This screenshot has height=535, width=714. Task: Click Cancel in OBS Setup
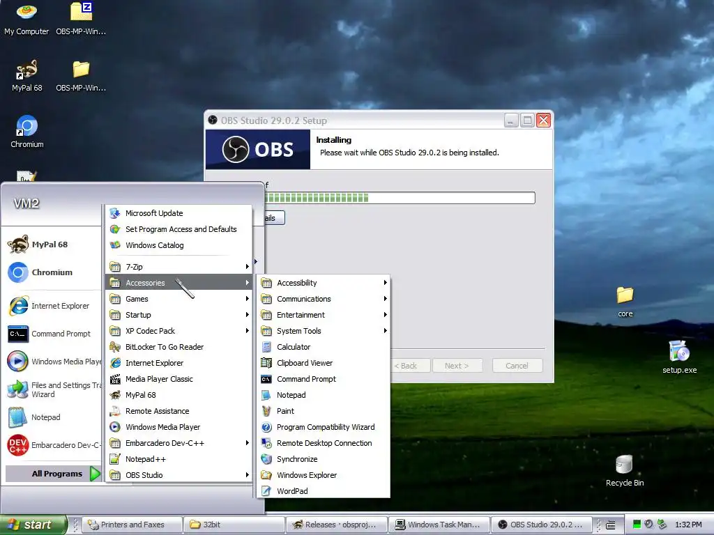click(x=517, y=366)
